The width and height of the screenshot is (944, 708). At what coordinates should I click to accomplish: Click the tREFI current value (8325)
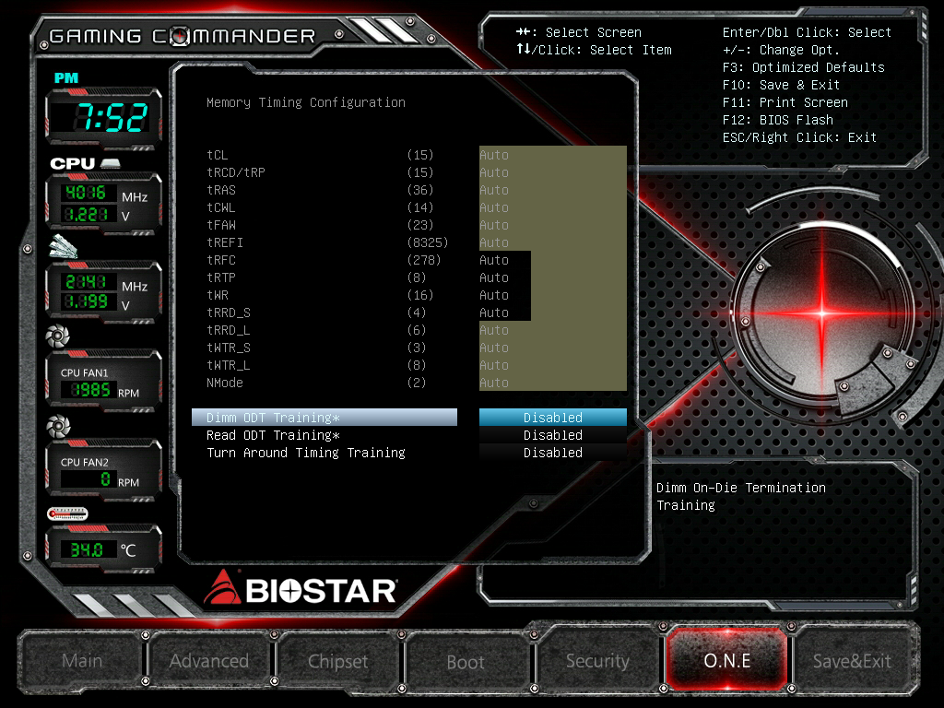pyautogui.click(x=428, y=242)
